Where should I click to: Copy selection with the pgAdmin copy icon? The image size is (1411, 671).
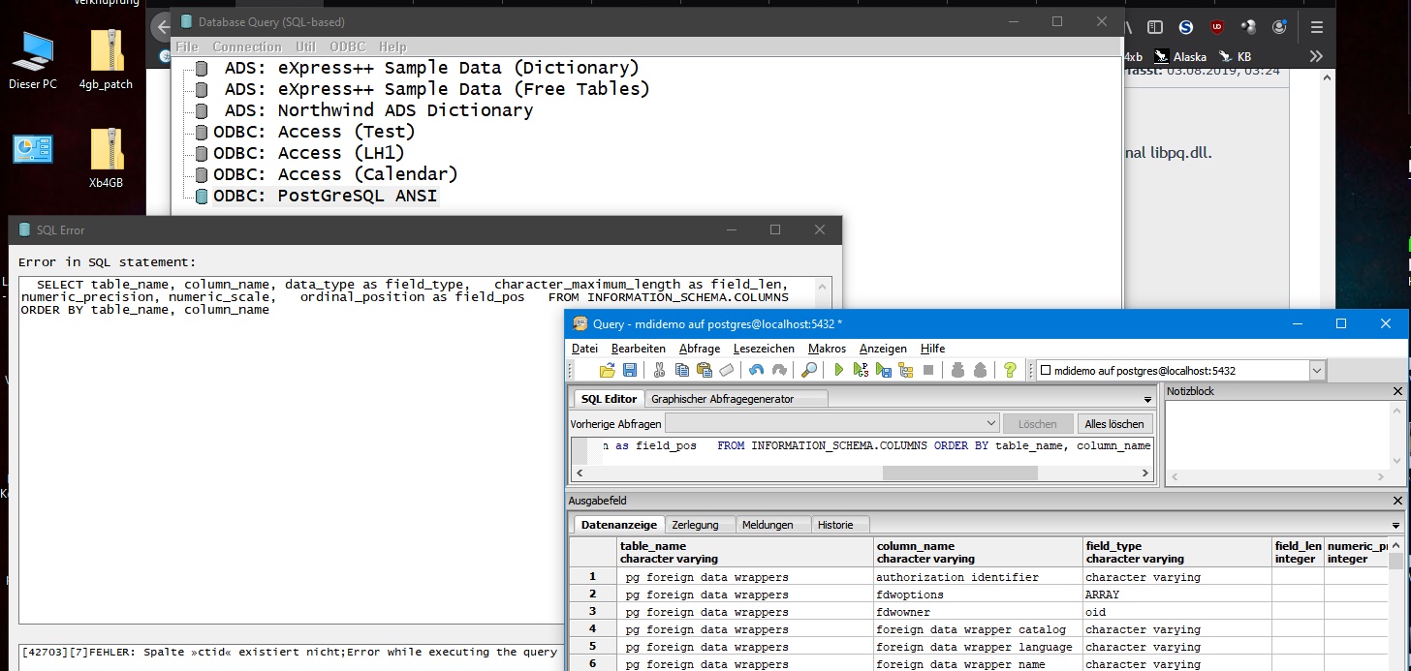682,370
